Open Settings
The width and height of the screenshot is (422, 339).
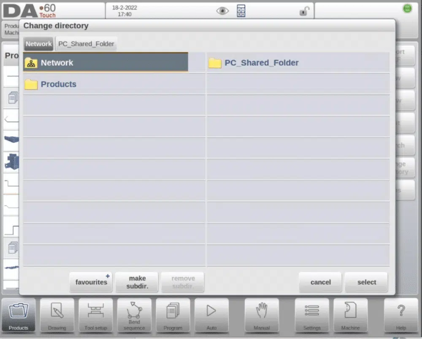point(312,316)
